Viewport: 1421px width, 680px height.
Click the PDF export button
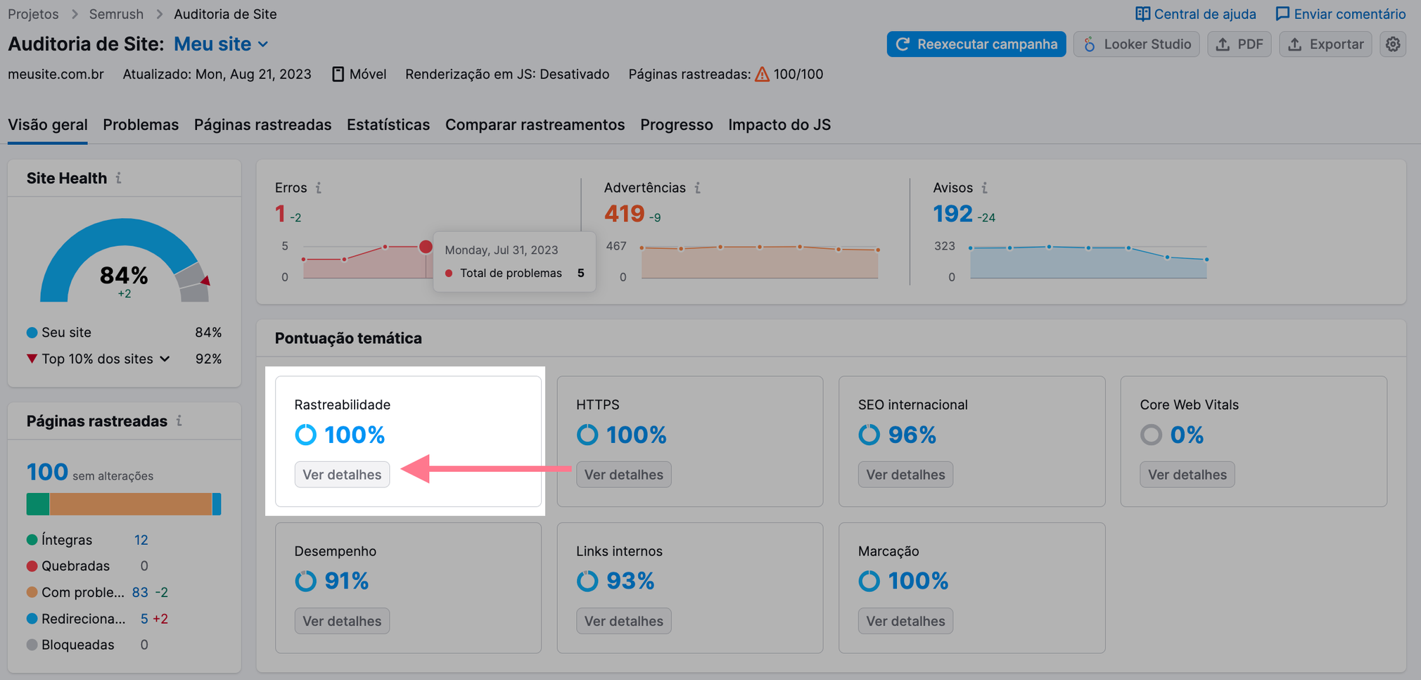(1240, 44)
